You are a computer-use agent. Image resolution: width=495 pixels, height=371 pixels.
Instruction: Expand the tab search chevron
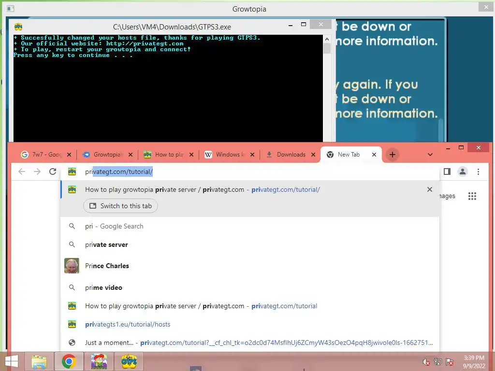[430, 155]
